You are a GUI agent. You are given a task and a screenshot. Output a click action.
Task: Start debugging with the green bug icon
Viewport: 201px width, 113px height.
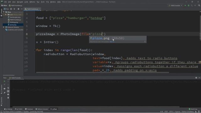188,6
